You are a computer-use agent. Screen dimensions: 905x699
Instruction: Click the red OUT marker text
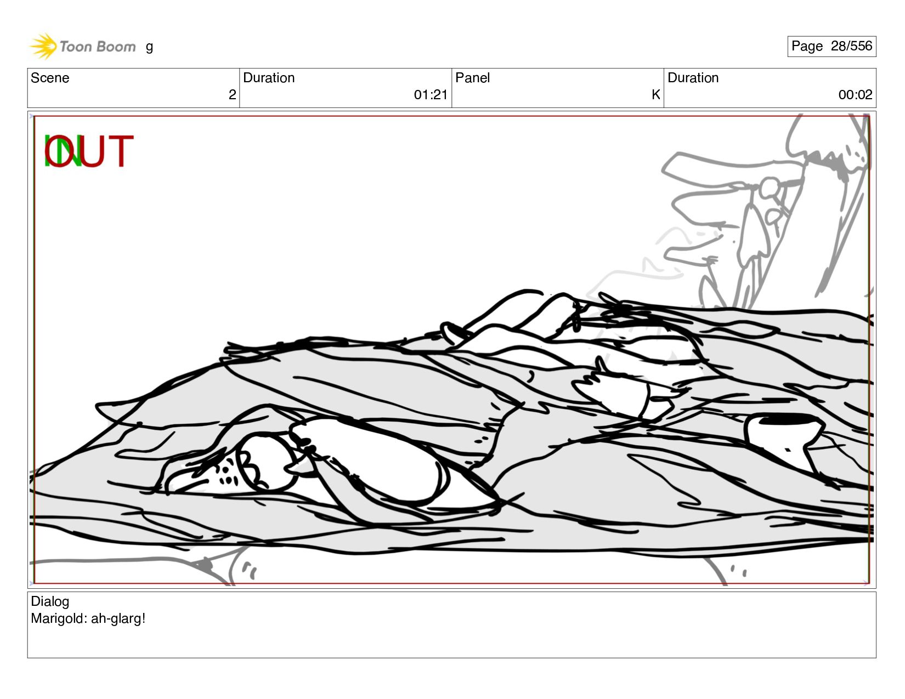click(89, 151)
